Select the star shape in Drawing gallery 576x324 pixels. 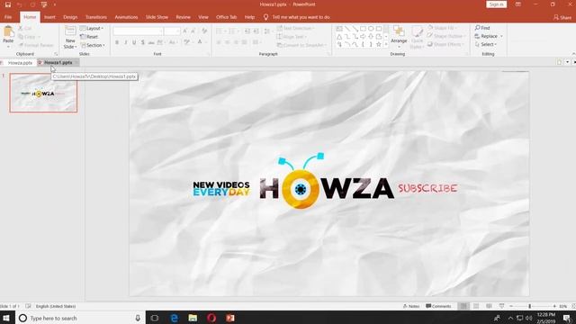point(378,44)
